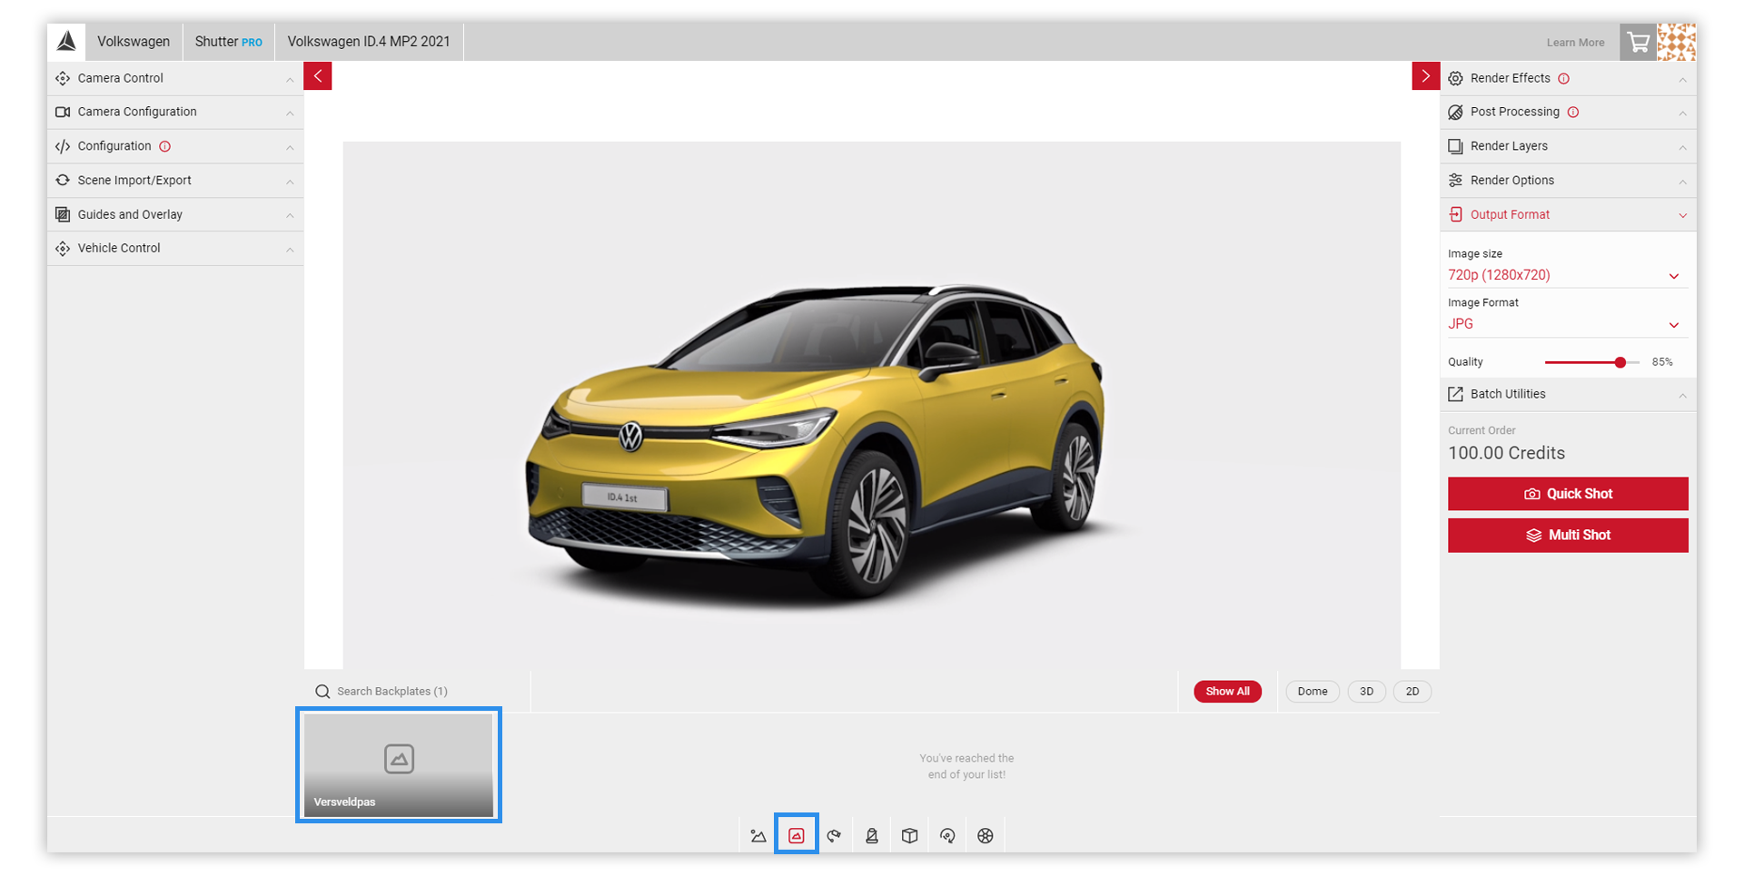Click the Camera Configuration camera icon
This screenshot has height=876, width=1744.
[x=63, y=113]
